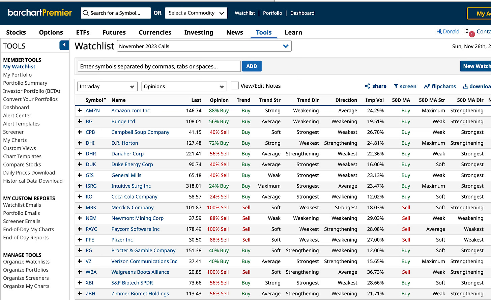This screenshot has height=300, width=491.
Task: Expand the MRK row plus icon
Action: pos(80,207)
